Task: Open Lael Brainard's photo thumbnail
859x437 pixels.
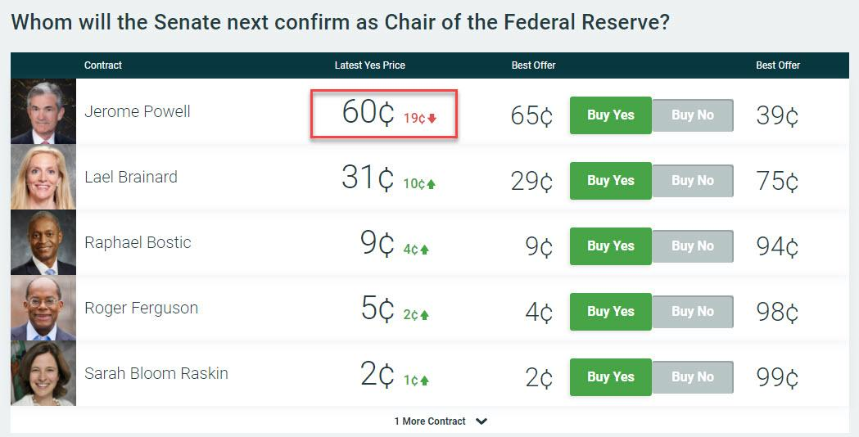Action: tap(43, 177)
